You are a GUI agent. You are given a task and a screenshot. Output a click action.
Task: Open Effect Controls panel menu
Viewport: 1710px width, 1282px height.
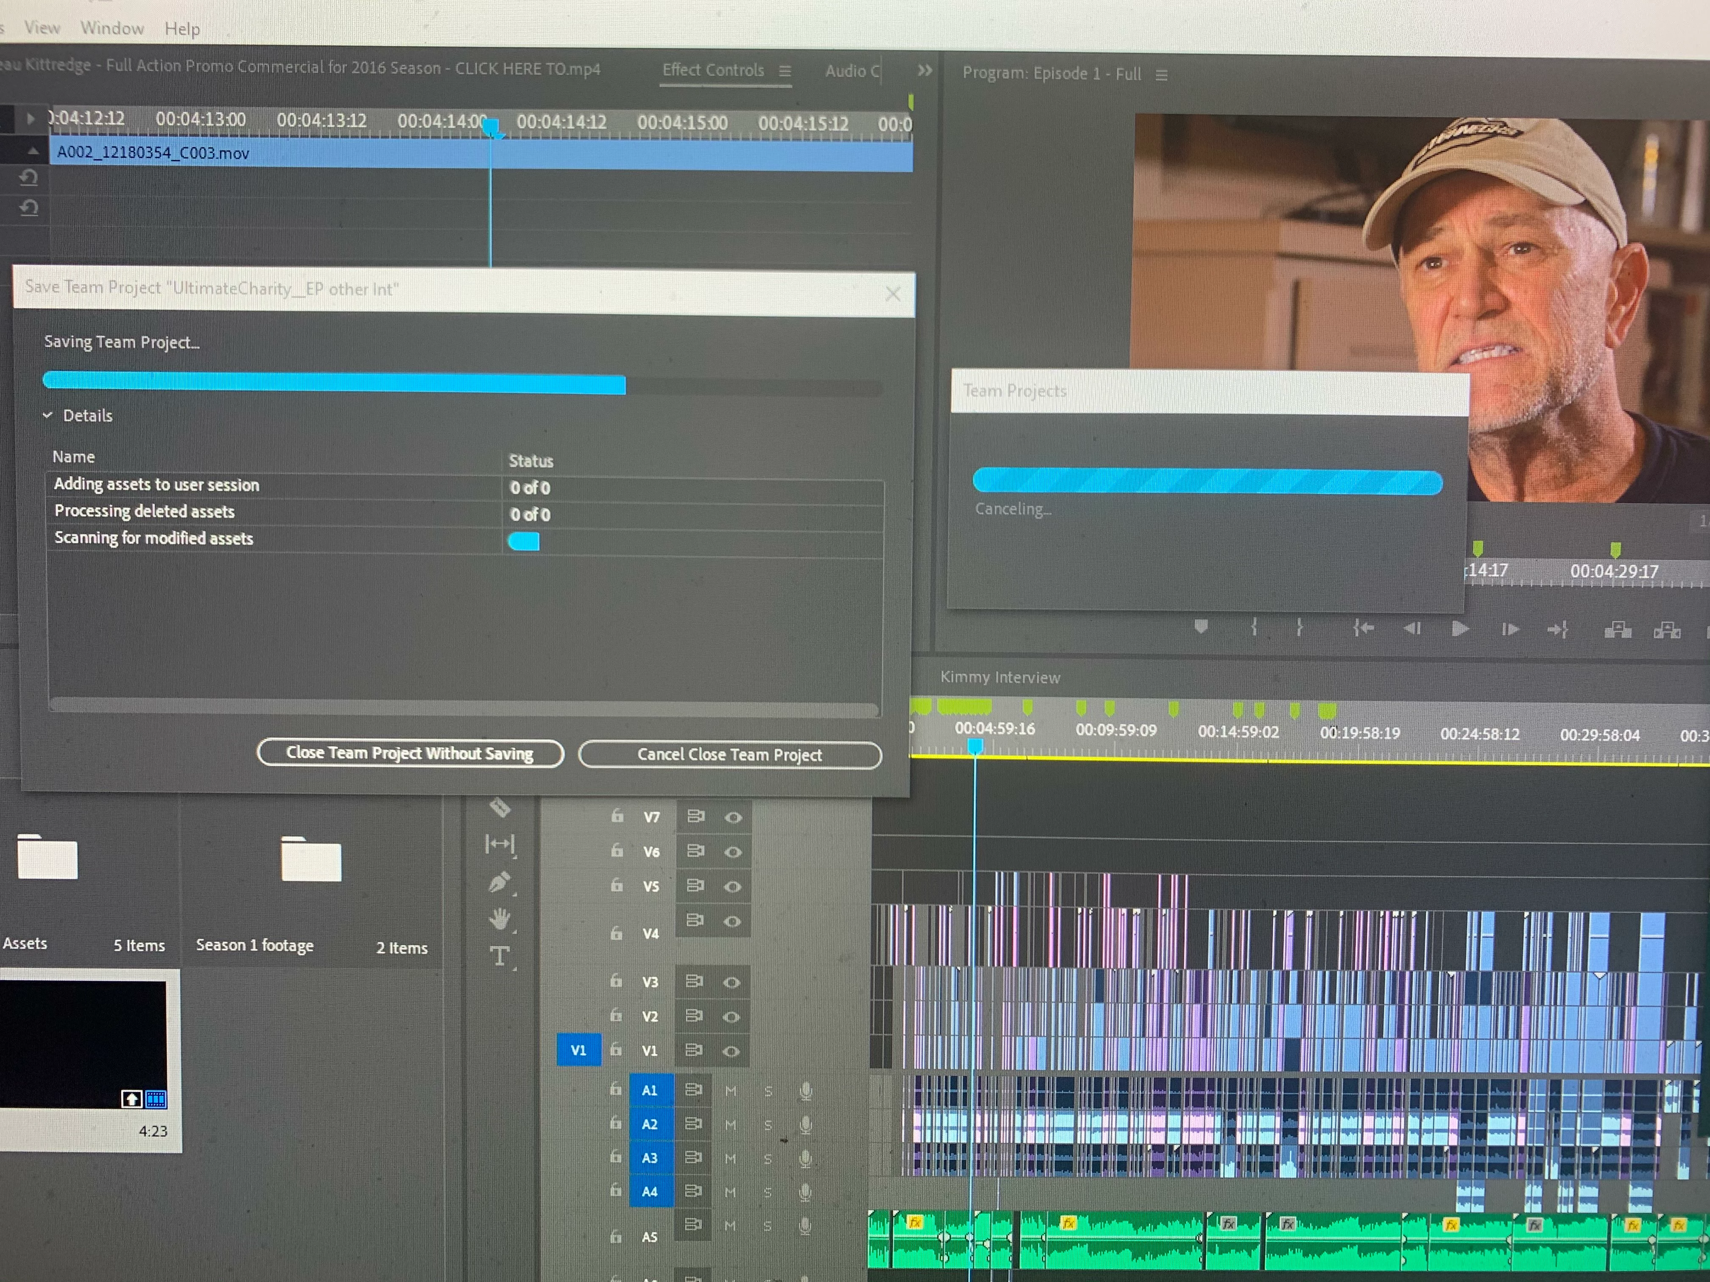point(785,71)
